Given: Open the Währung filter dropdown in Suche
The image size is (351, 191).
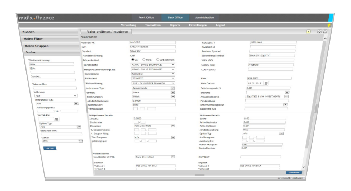Looking at the screenshot, I should (x=56, y=96).
